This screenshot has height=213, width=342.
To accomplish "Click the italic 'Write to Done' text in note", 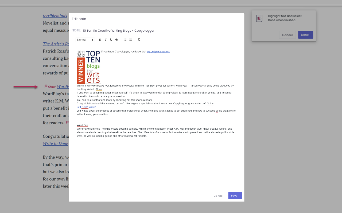I will (x=95, y=89).
